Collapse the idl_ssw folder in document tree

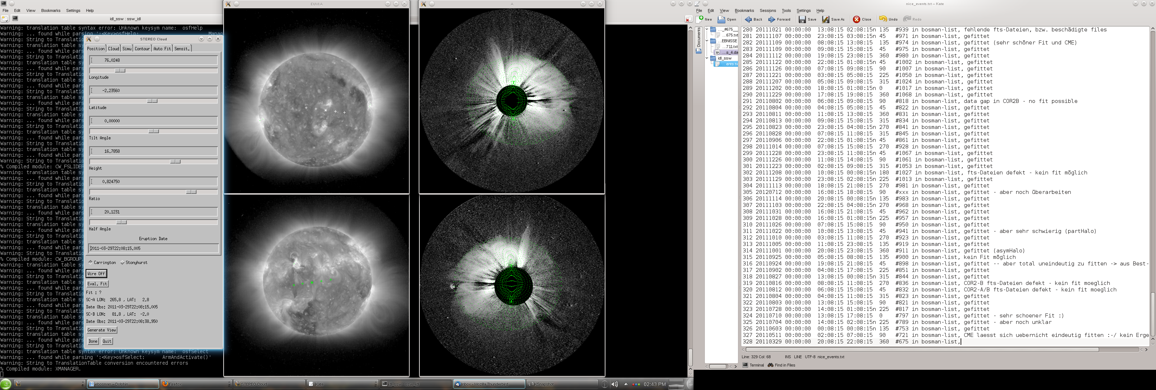(707, 58)
